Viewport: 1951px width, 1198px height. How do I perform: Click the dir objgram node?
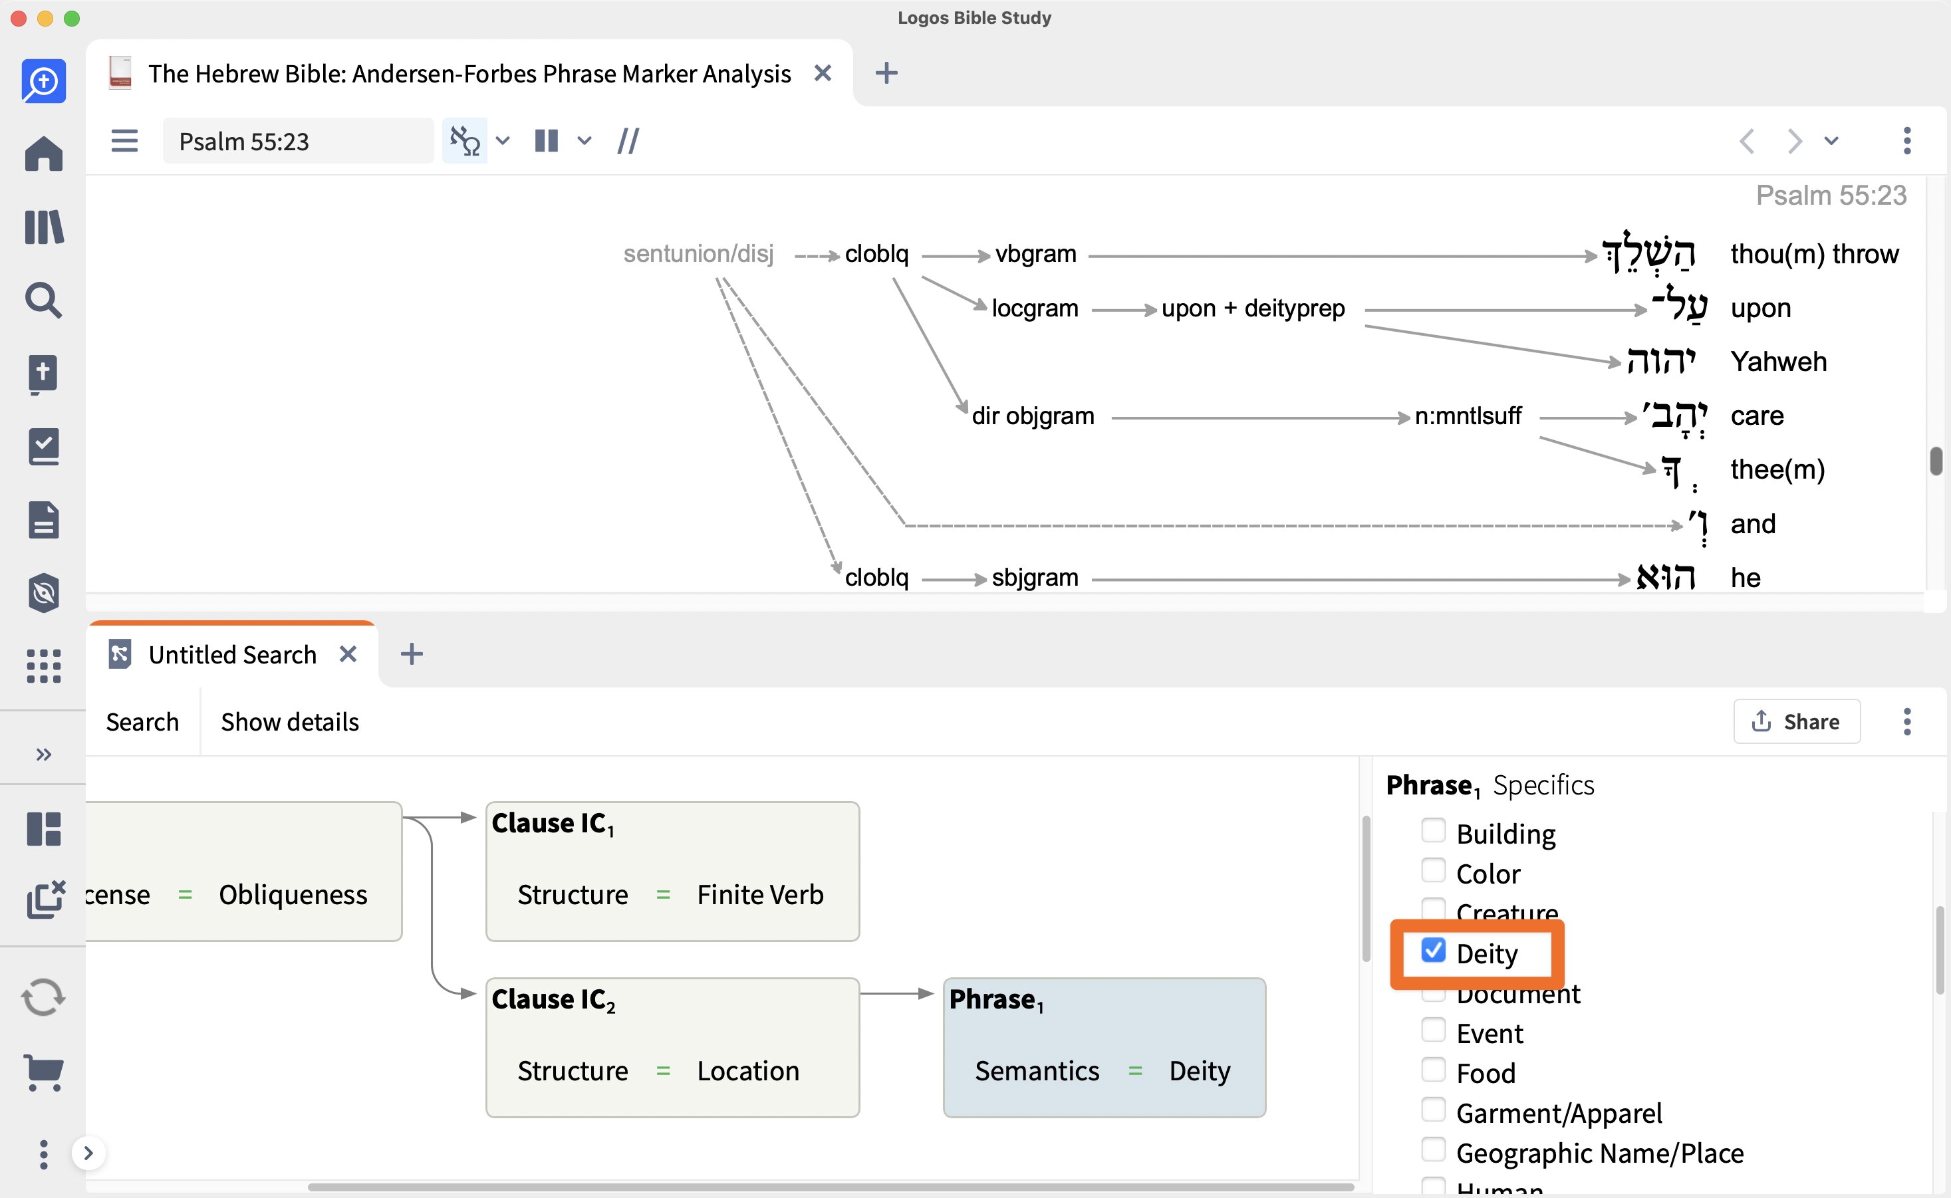(x=1033, y=416)
